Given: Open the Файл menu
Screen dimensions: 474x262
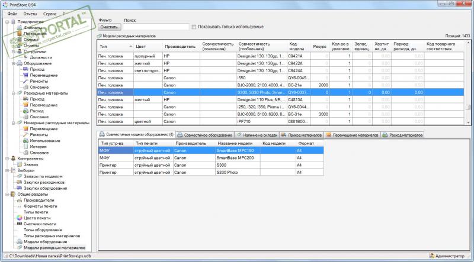Looking at the screenshot, I should point(12,14).
